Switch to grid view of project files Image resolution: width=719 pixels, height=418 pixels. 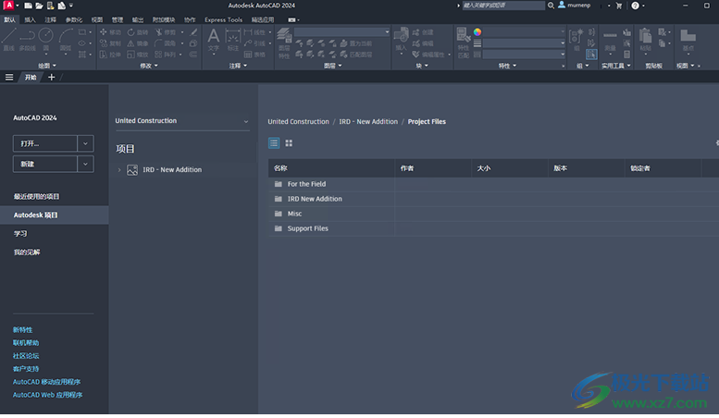[x=289, y=143]
